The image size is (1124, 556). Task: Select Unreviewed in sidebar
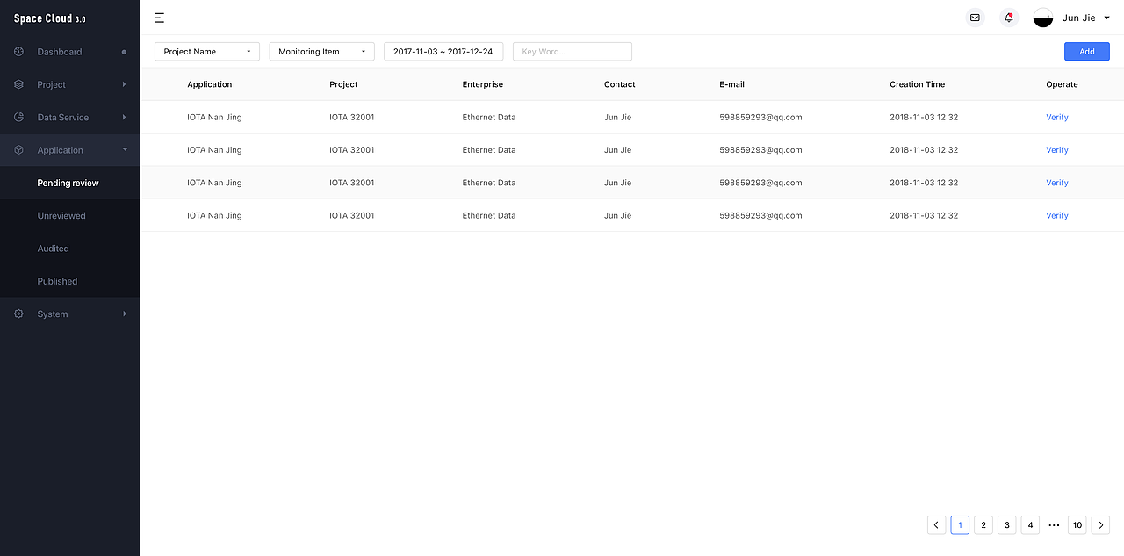coord(70,215)
